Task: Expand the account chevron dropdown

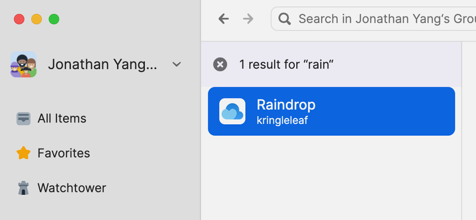Action: pyautogui.click(x=177, y=64)
